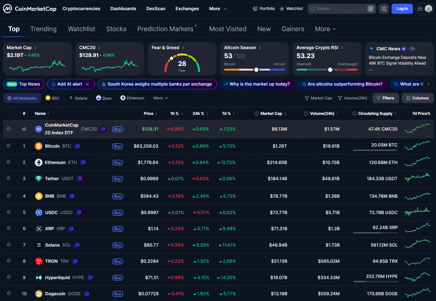Click the Log In button
This screenshot has height=301, width=436.
click(402, 9)
